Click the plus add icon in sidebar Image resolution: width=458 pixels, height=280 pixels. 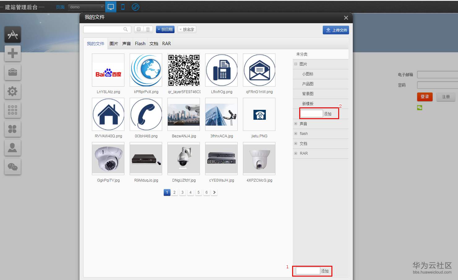click(x=13, y=53)
